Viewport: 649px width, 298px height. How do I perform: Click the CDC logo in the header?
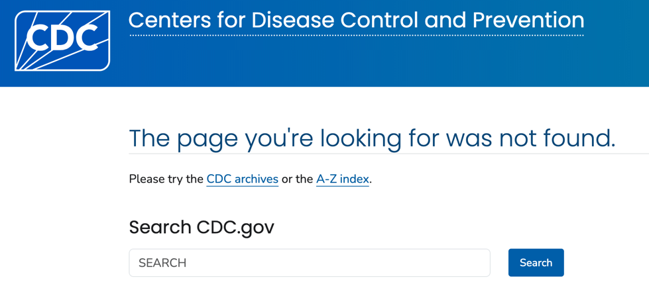point(62,40)
